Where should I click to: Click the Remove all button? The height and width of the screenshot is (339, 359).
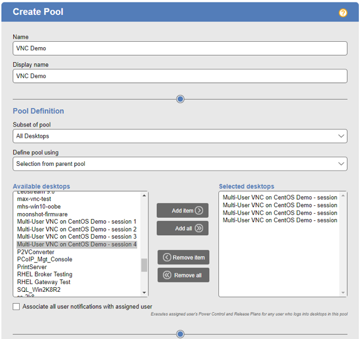click(183, 275)
